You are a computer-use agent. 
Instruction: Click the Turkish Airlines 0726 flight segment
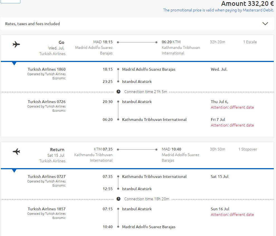pos(47,102)
